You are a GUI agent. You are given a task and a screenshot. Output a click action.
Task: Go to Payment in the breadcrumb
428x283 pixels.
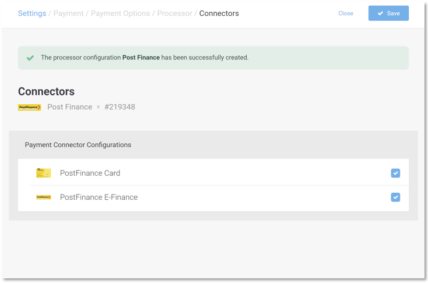tap(68, 13)
